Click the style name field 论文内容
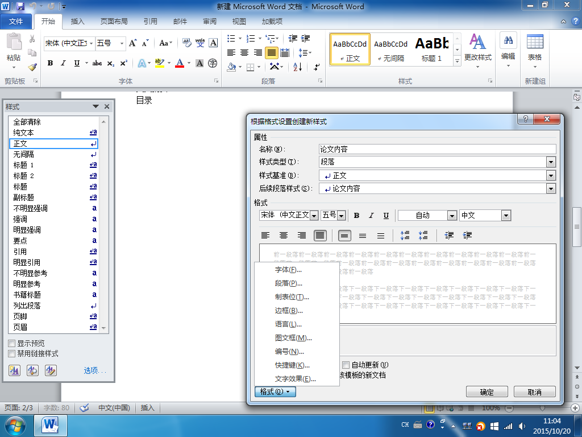 437,150
